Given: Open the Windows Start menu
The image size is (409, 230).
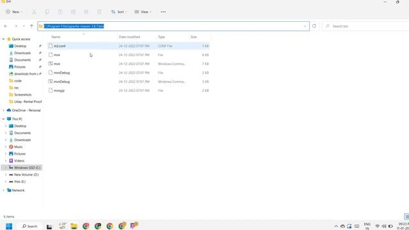Looking at the screenshot, I should (x=9, y=226).
